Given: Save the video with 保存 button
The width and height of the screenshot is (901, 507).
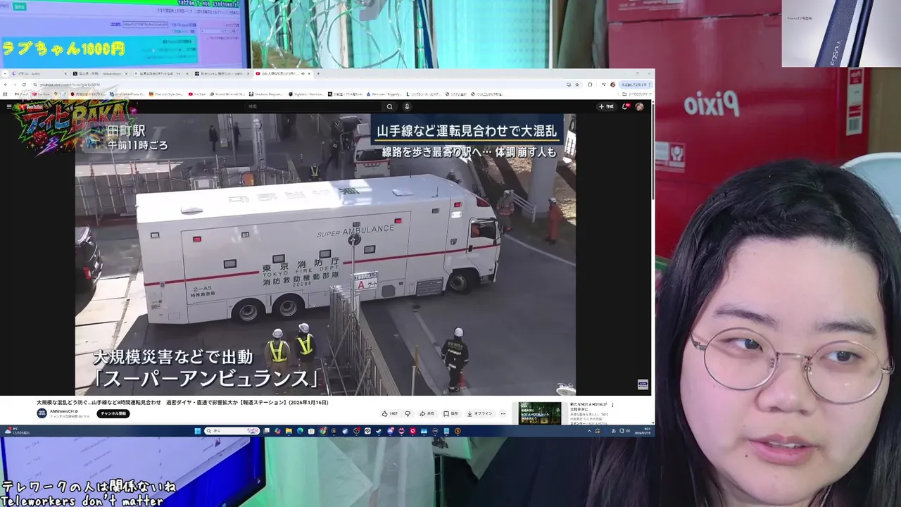Looking at the screenshot, I should click(x=450, y=413).
